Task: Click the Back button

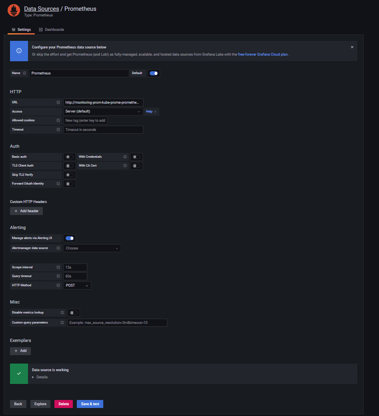Action: pyautogui.click(x=18, y=404)
